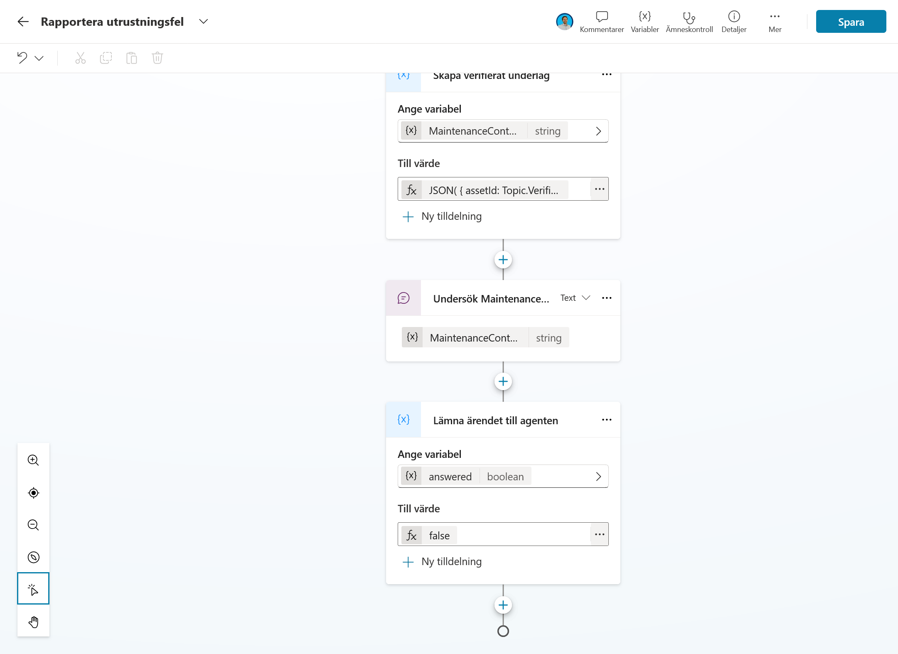Image resolution: width=898 pixels, height=654 pixels.
Task: Zoom in on the canvas
Action: 33,460
